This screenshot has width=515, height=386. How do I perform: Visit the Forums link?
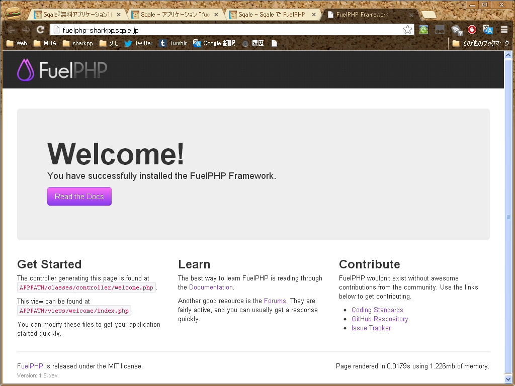(x=275, y=301)
